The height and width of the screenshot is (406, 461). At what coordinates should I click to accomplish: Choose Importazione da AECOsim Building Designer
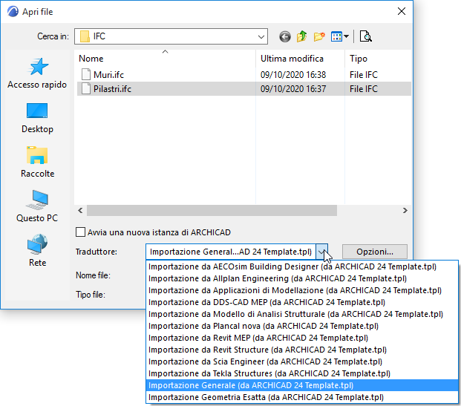tap(302, 266)
